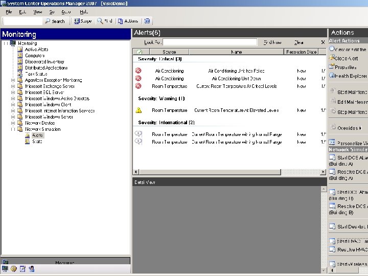368x276 pixels.
Task: Open the Help menu
Action: [84, 12]
